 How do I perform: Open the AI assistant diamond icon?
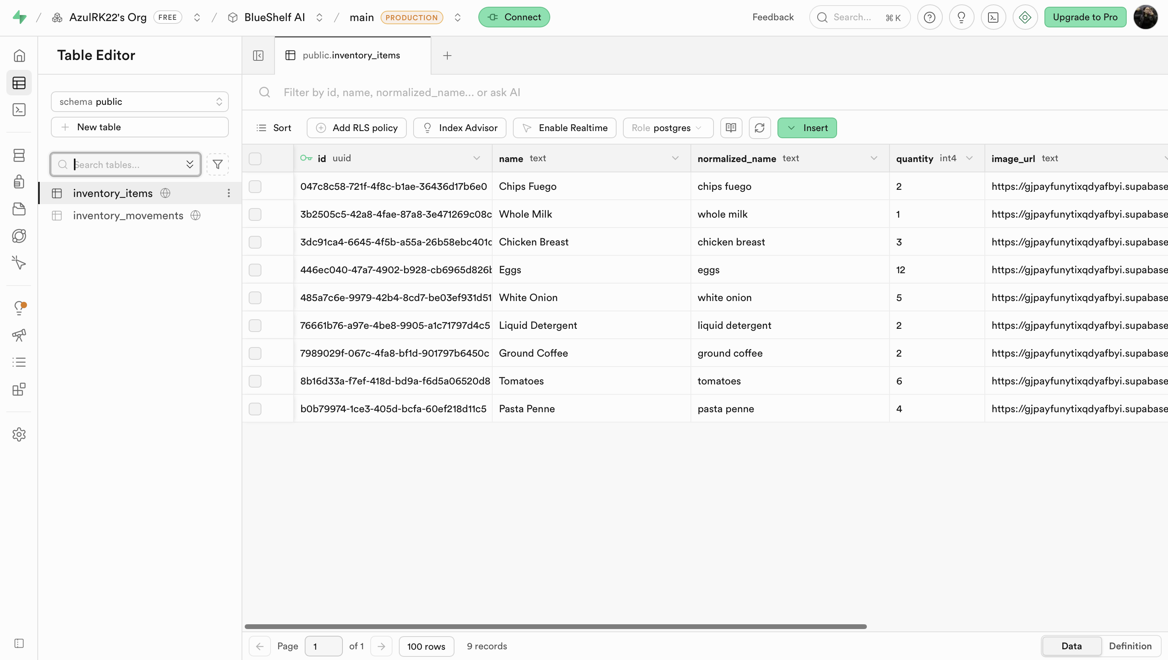tap(1025, 17)
